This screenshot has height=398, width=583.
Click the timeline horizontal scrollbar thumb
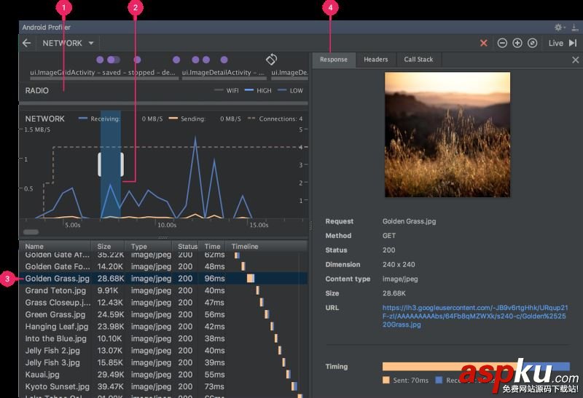[31, 232]
